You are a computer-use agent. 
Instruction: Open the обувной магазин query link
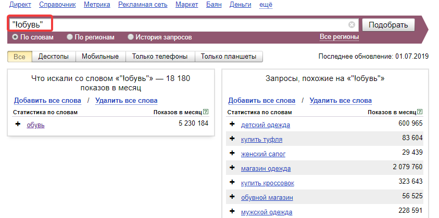click(267, 198)
